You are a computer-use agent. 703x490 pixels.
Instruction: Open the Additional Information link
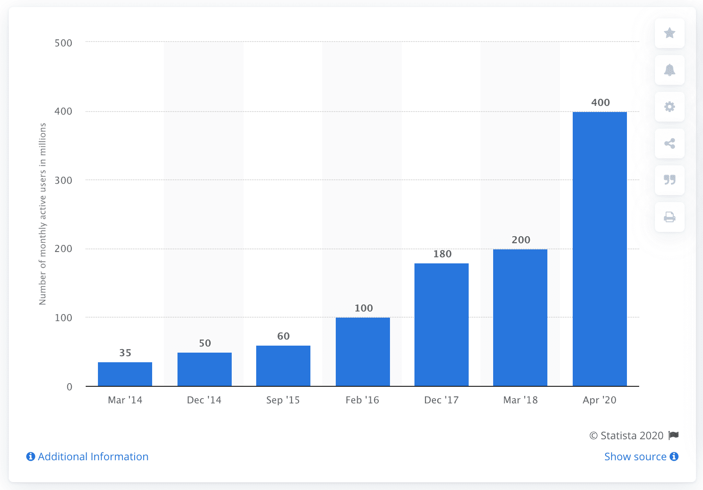[x=93, y=456]
